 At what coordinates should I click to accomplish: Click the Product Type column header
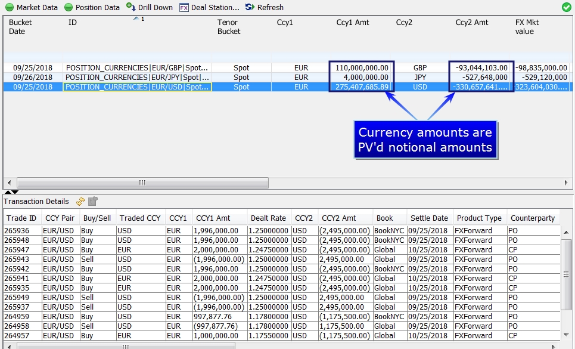479,218
